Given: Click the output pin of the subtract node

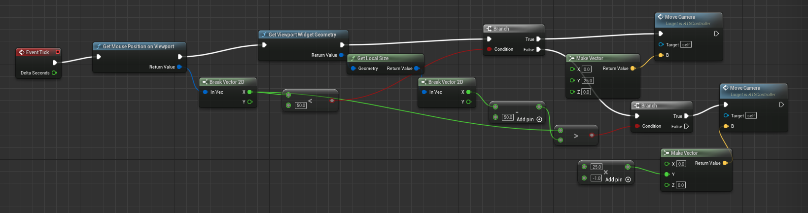Looking at the screenshot, I should (x=539, y=106).
